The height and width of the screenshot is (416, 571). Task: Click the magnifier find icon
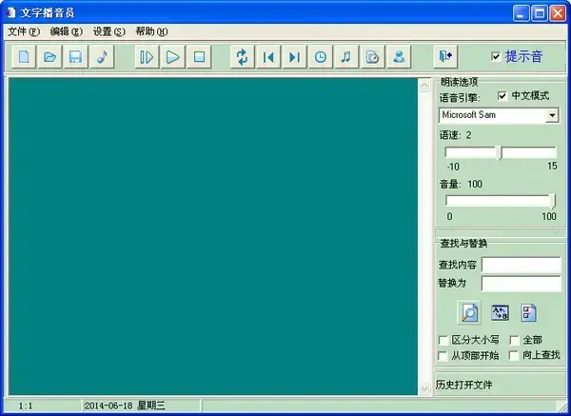coord(469,312)
